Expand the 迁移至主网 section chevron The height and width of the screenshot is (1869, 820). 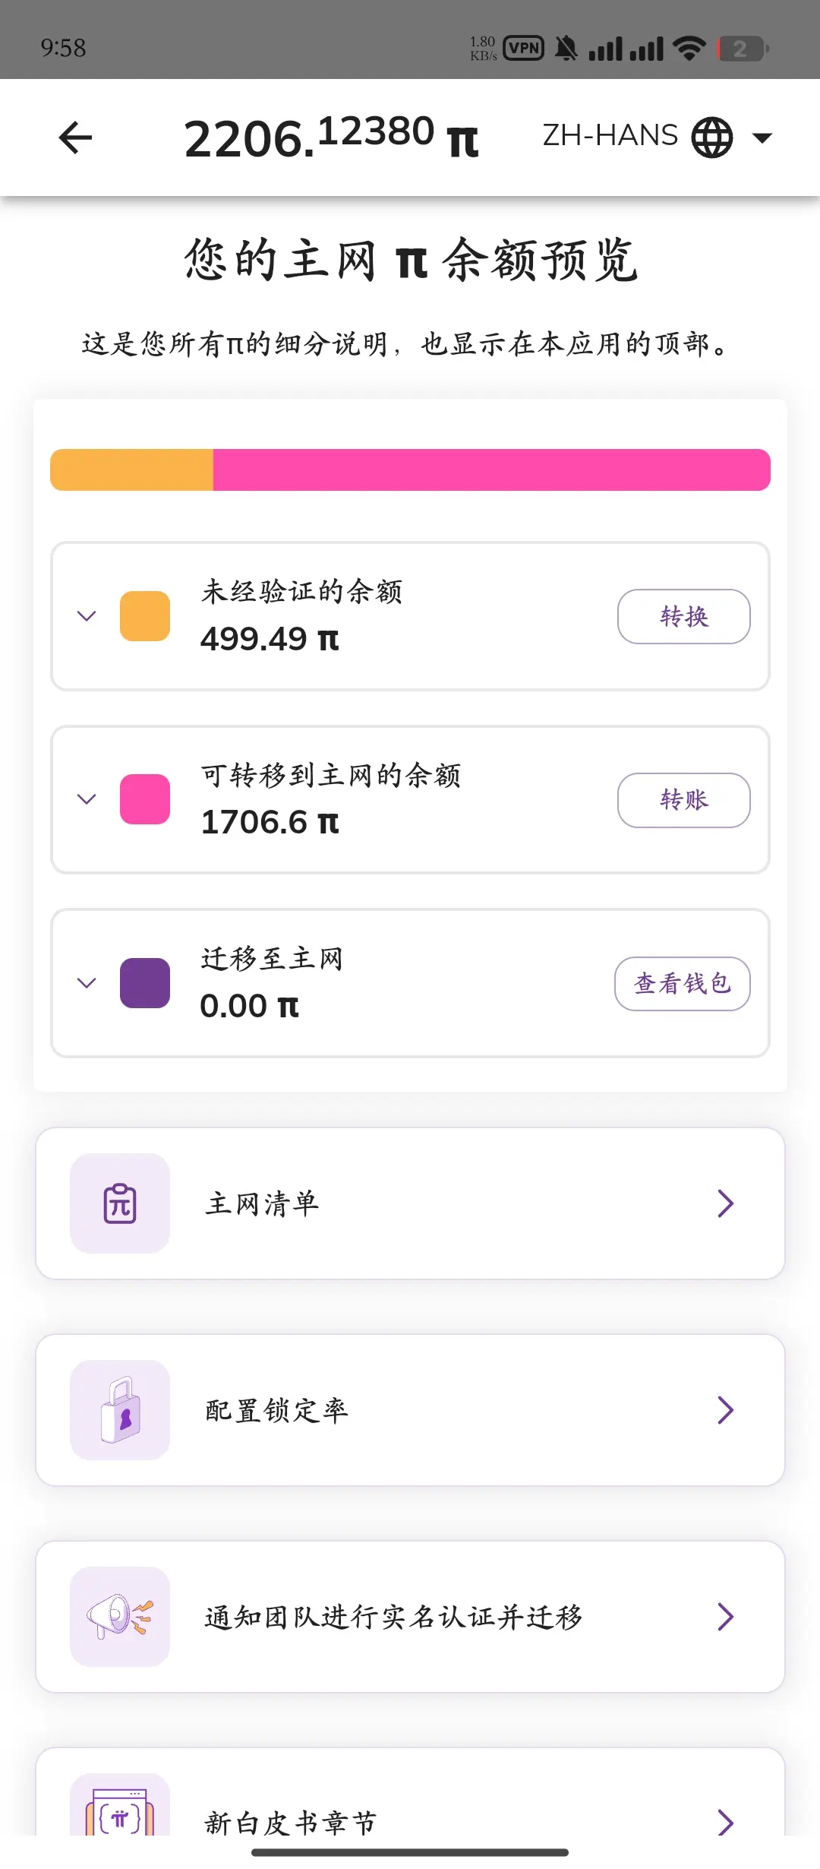click(x=87, y=983)
